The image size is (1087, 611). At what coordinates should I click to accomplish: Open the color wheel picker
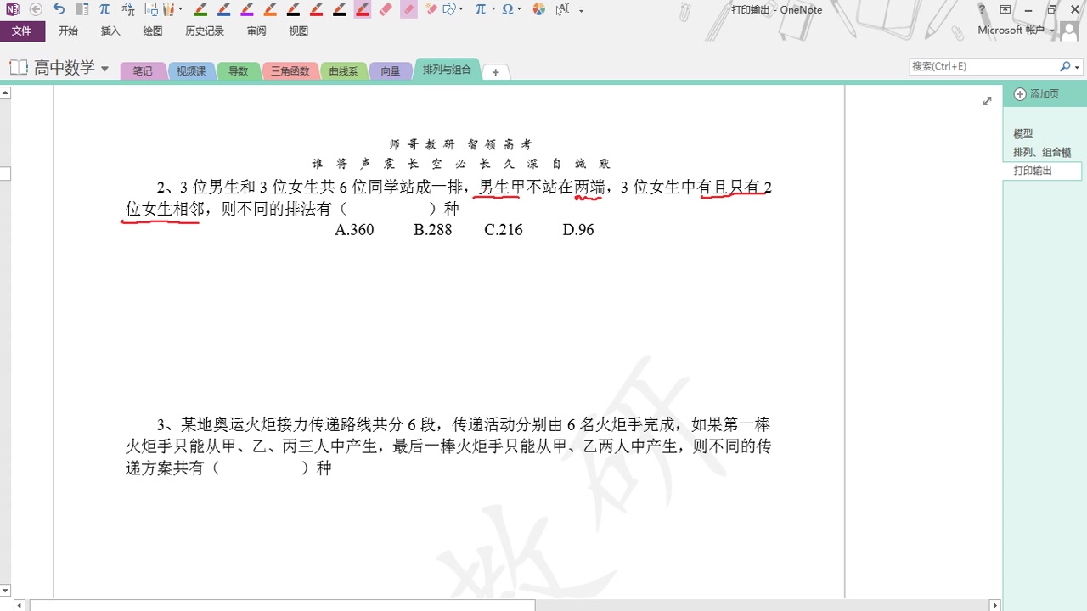click(539, 9)
